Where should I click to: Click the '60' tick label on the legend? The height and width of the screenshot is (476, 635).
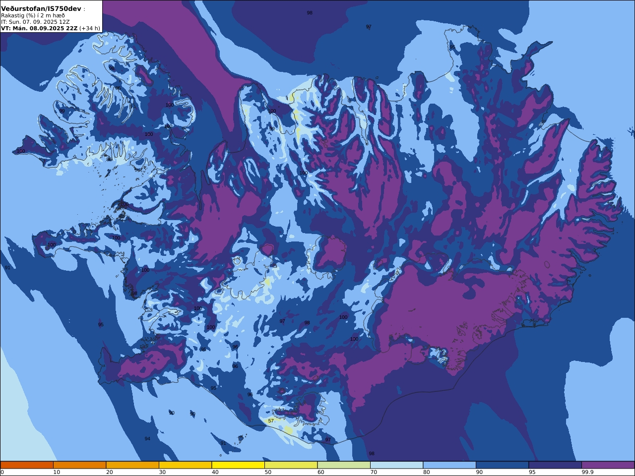point(321,472)
